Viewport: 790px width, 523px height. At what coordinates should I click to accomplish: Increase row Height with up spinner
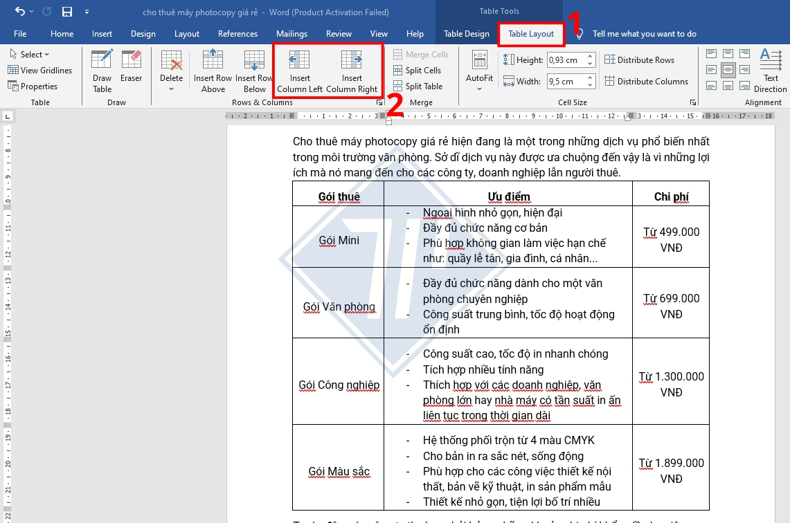(591, 56)
